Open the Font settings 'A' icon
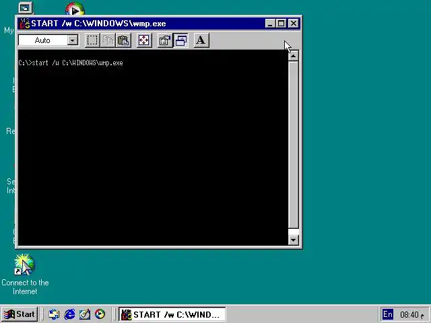The width and height of the screenshot is (431, 323). 201,40
